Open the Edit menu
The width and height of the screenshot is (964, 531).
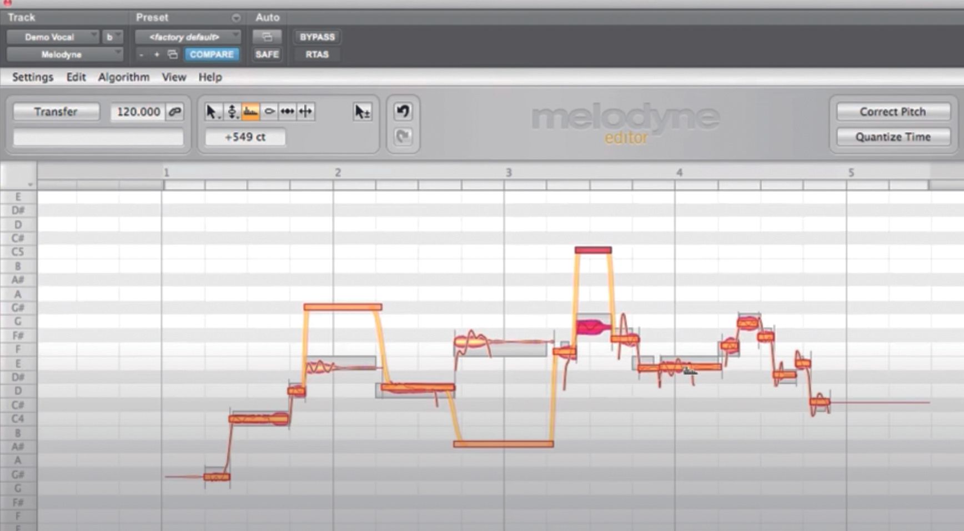point(76,77)
